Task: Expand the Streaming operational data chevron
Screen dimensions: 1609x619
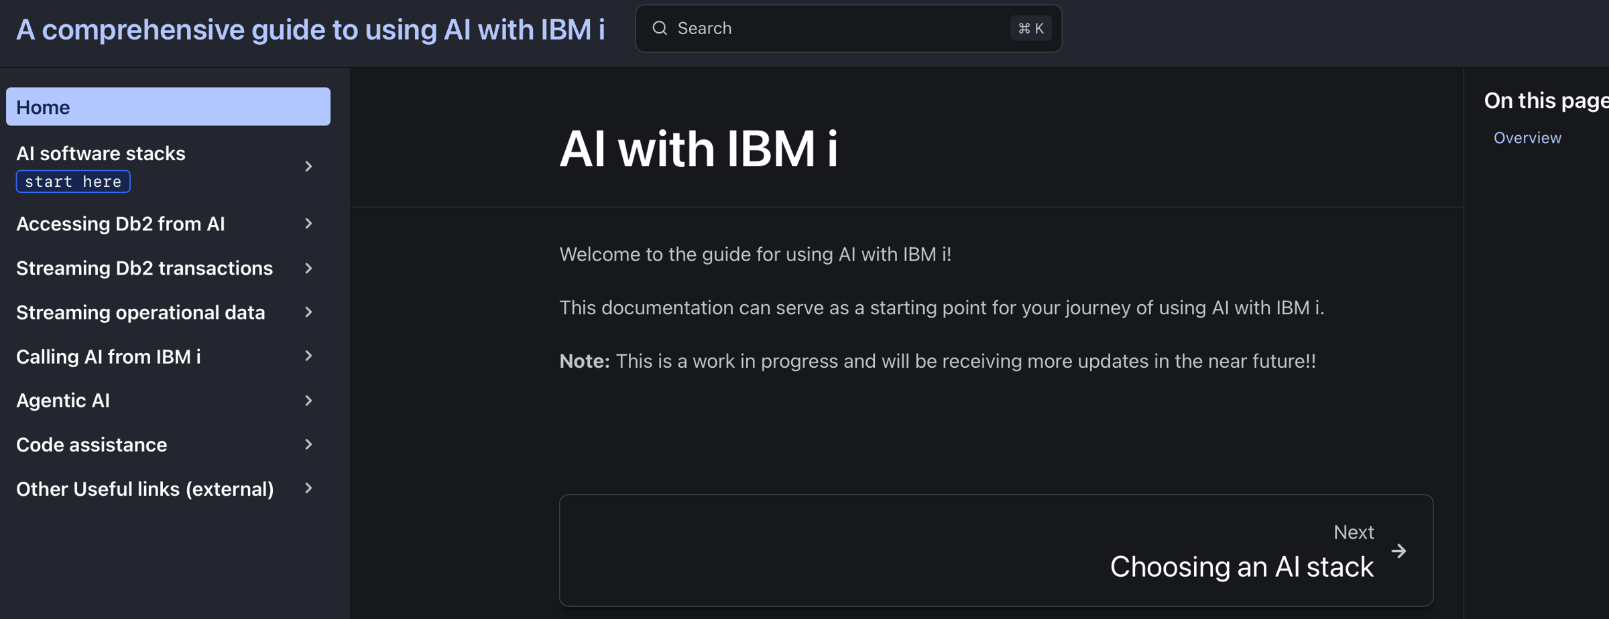Action: pyautogui.click(x=308, y=312)
